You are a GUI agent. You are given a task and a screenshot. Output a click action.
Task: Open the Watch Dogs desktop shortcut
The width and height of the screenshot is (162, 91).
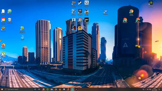[87, 4]
